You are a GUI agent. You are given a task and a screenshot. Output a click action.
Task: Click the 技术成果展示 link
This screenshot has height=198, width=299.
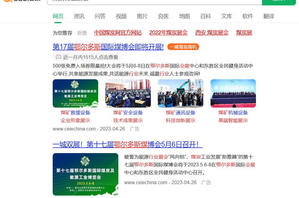click(128, 121)
